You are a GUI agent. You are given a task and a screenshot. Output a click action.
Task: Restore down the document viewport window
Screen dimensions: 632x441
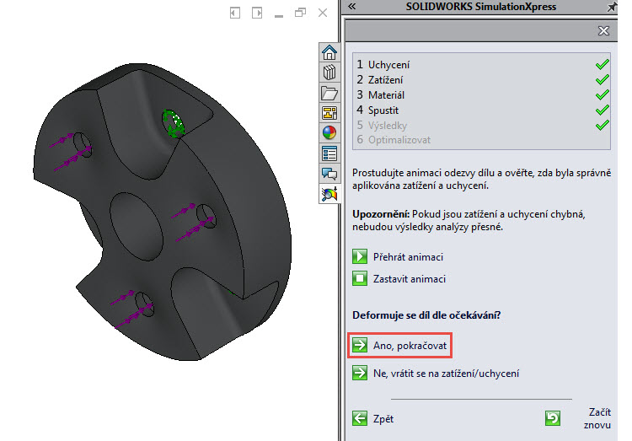tap(300, 13)
